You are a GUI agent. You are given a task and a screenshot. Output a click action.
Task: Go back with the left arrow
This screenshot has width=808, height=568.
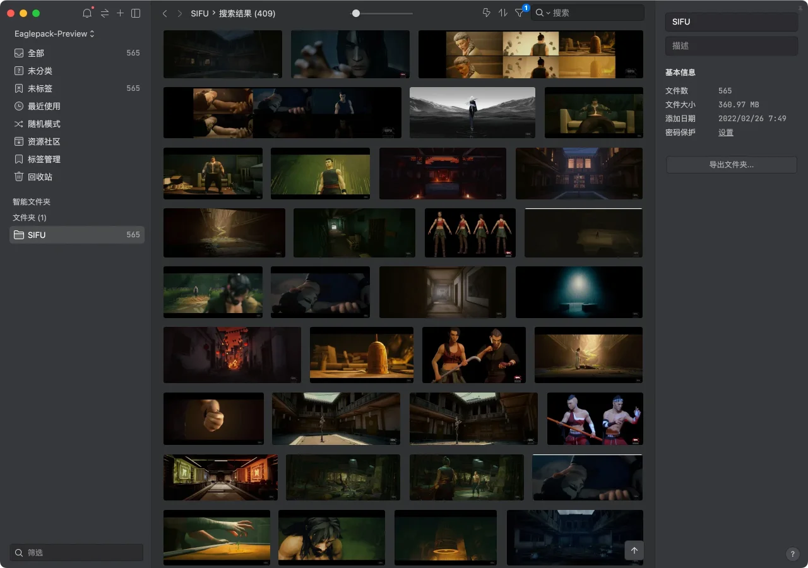pyautogui.click(x=165, y=13)
